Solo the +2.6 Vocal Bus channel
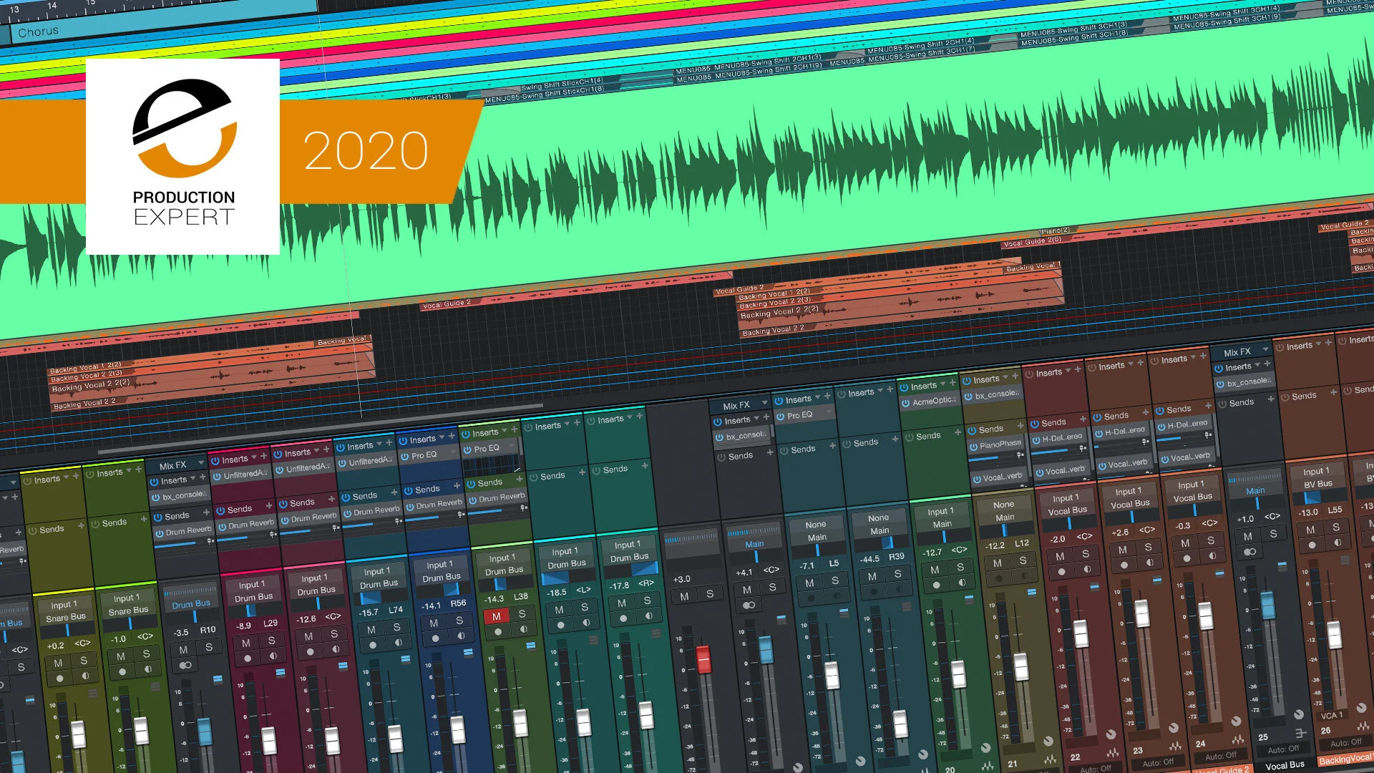 pos(1148,547)
